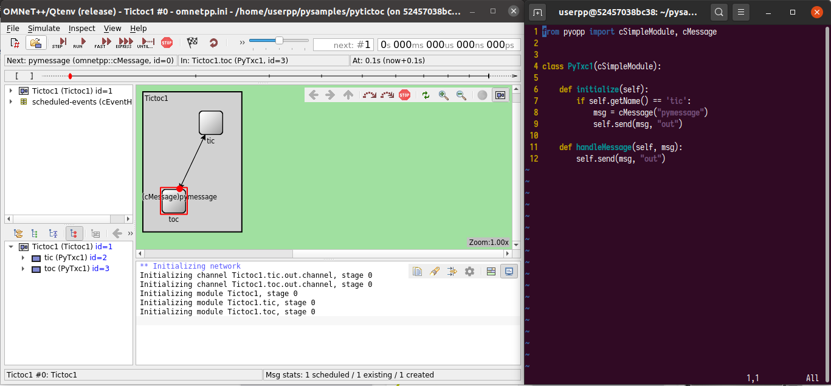Click canvas Fast run until next event icon
Image resolution: width=831 pixels, height=386 pixels.
[387, 95]
